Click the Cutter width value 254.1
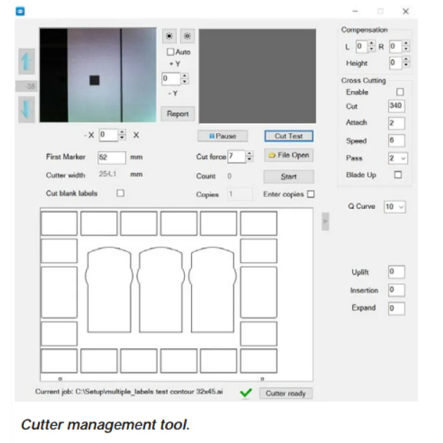Viewport: 443px width, 443px height. pyautogui.click(x=107, y=174)
